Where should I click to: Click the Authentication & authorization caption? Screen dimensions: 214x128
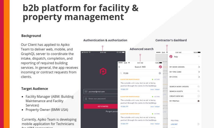click(x=105, y=40)
